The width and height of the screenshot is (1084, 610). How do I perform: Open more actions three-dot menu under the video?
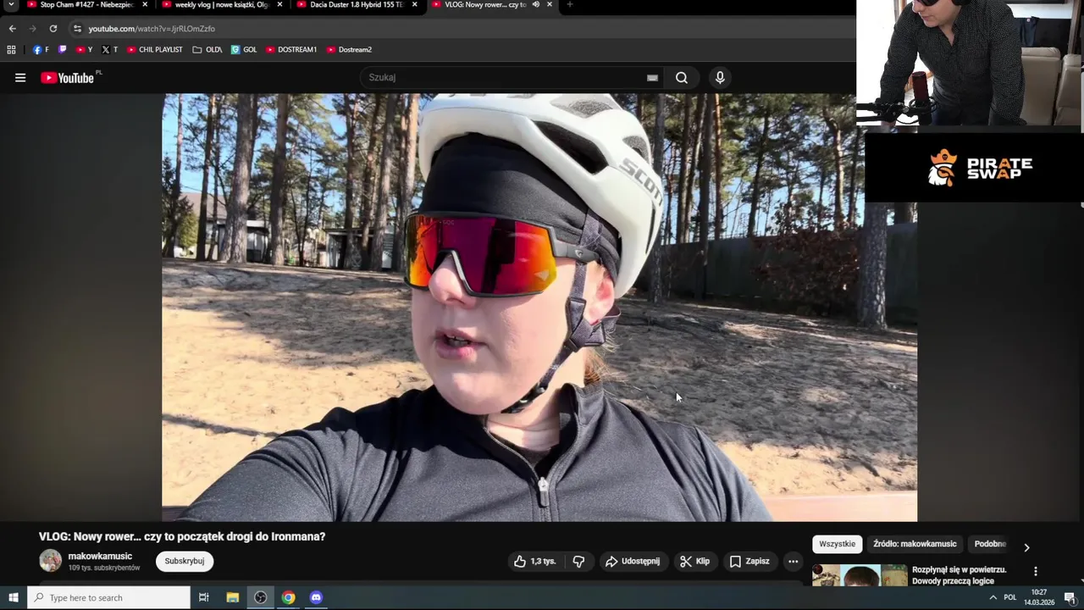[793, 561]
